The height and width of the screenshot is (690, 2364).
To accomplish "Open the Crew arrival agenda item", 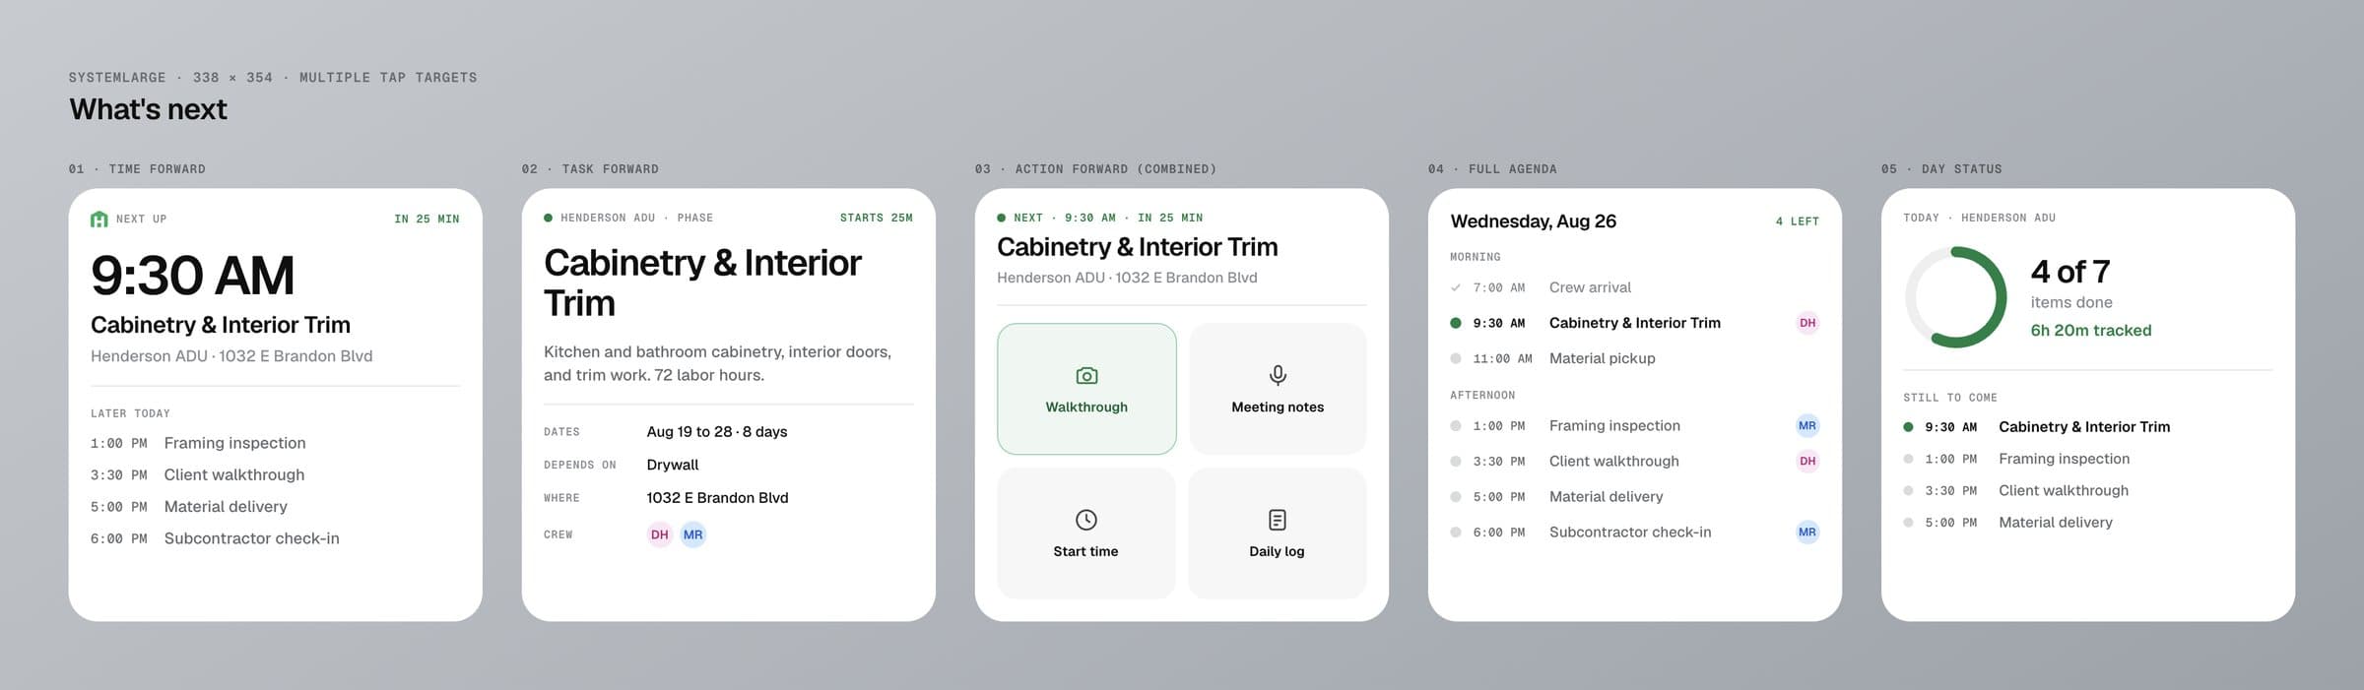I will pyautogui.click(x=1634, y=287).
